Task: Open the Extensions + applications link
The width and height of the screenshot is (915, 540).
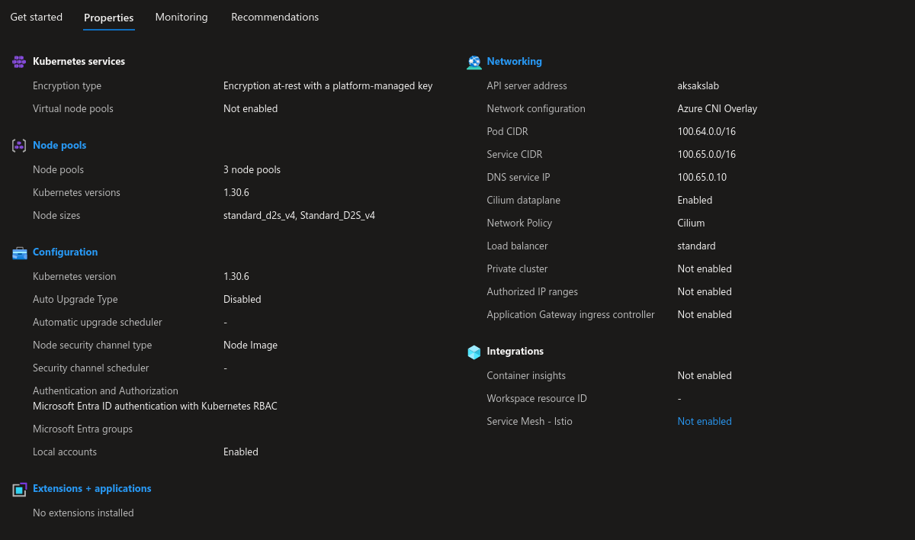Action: pyautogui.click(x=92, y=488)
